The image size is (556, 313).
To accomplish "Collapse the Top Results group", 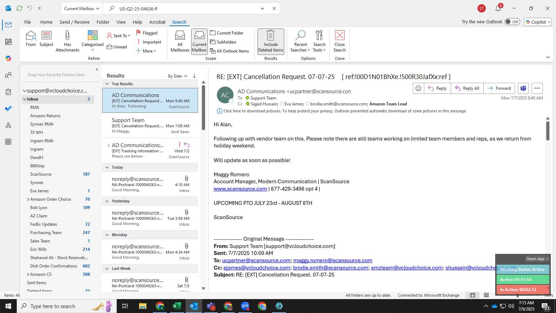I will click(107, 84).
